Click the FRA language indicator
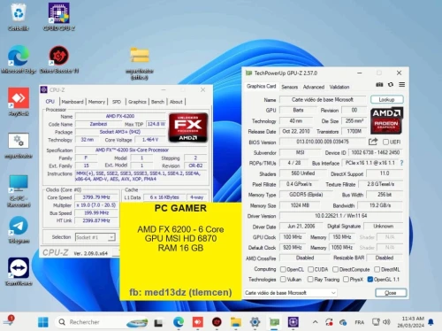 359,322
